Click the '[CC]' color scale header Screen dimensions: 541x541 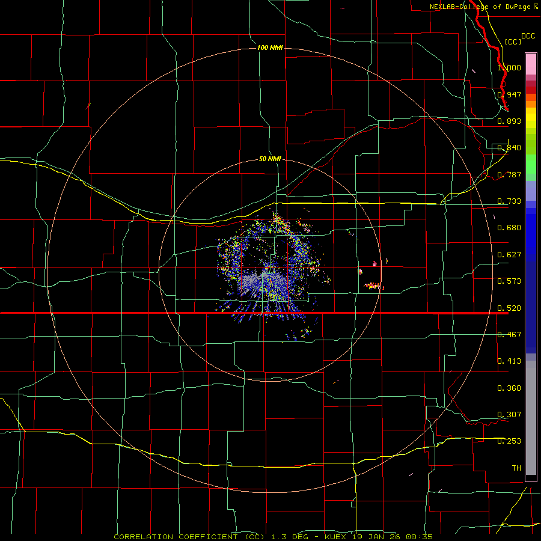pyautogui.click(x=513, y=41)
